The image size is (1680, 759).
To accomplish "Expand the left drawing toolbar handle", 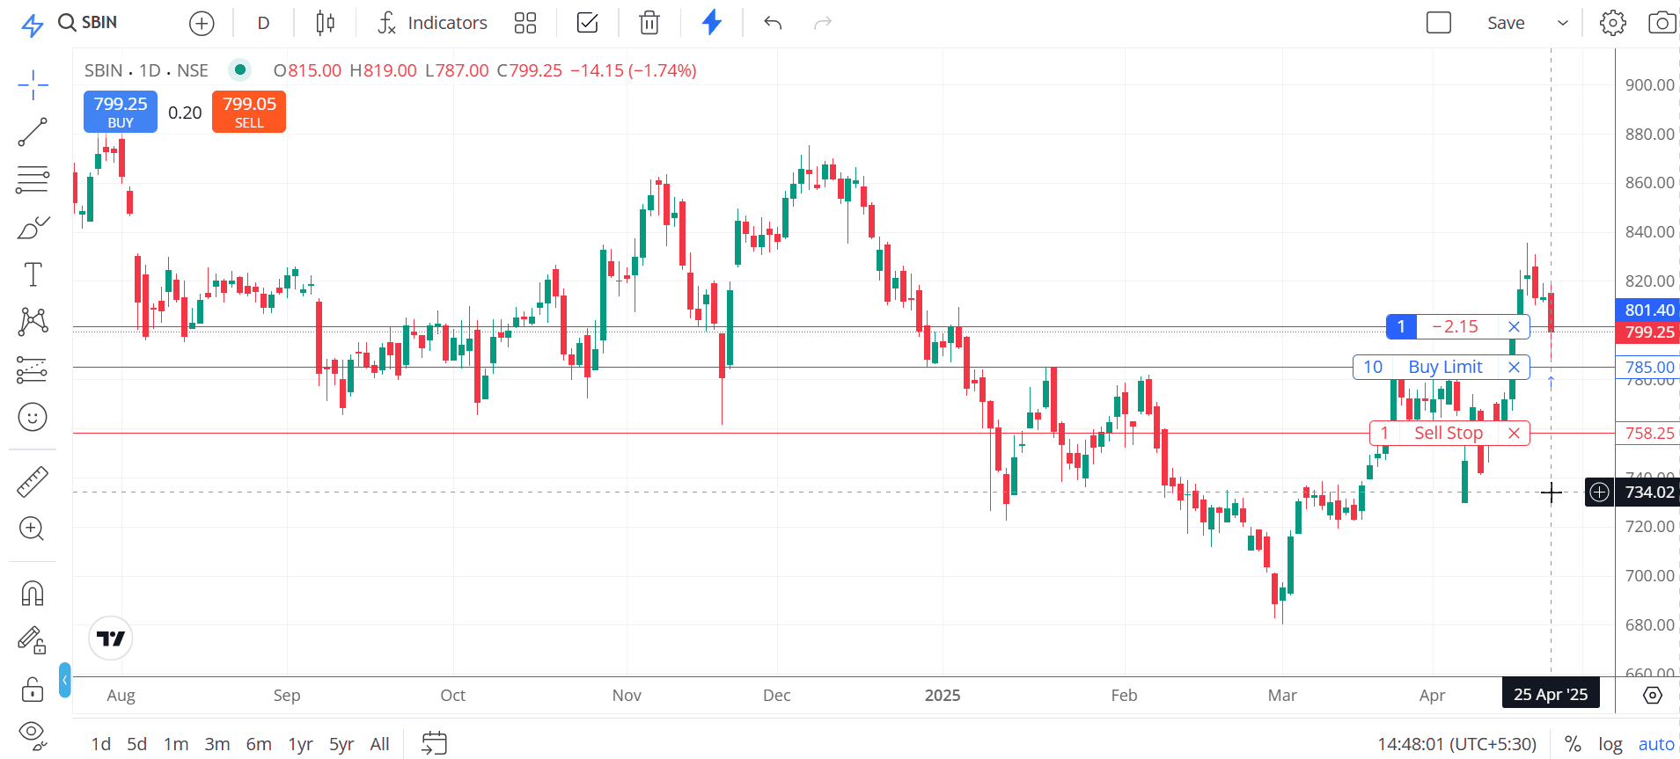I will tap(65, 681).
